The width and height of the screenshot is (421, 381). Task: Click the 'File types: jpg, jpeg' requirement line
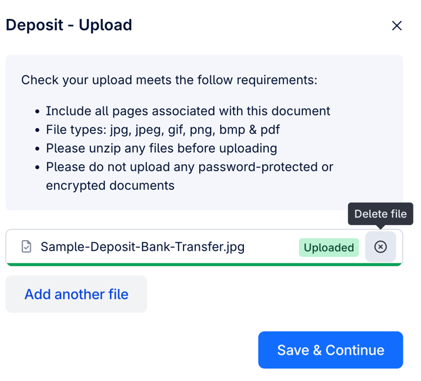[163, 130]
